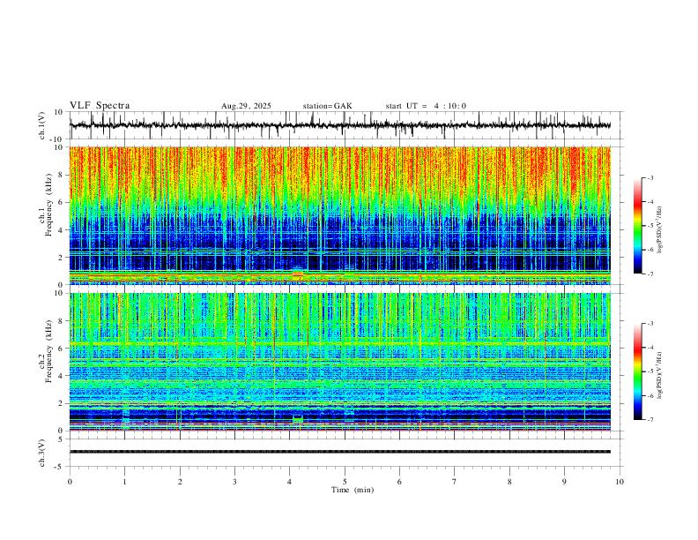Click the "-6" label on ch.2 colorbar
Screen dimensions: 698x540
point(650,395)
